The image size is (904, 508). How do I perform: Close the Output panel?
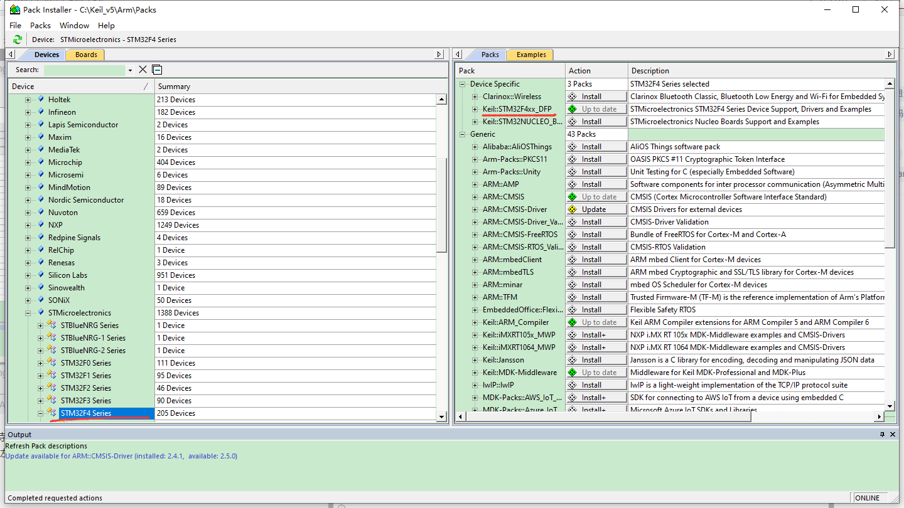[893, 434]
